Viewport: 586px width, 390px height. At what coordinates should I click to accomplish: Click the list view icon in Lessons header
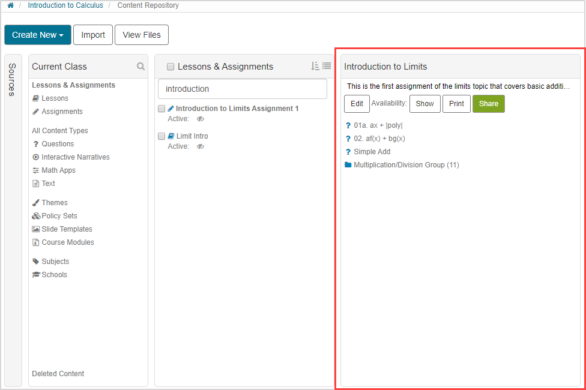pos(326,66)
